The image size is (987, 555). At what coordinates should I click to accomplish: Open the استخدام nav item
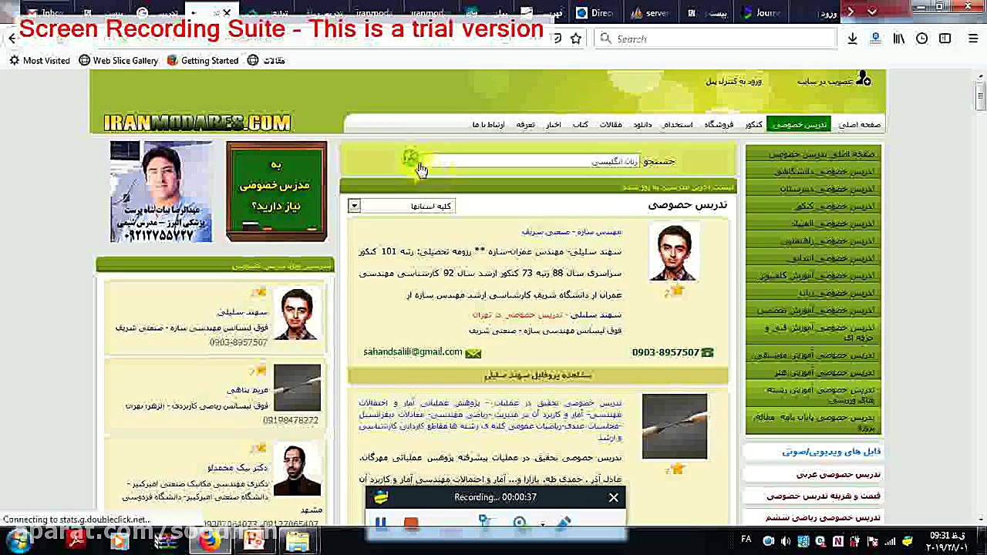click(678, 124)
